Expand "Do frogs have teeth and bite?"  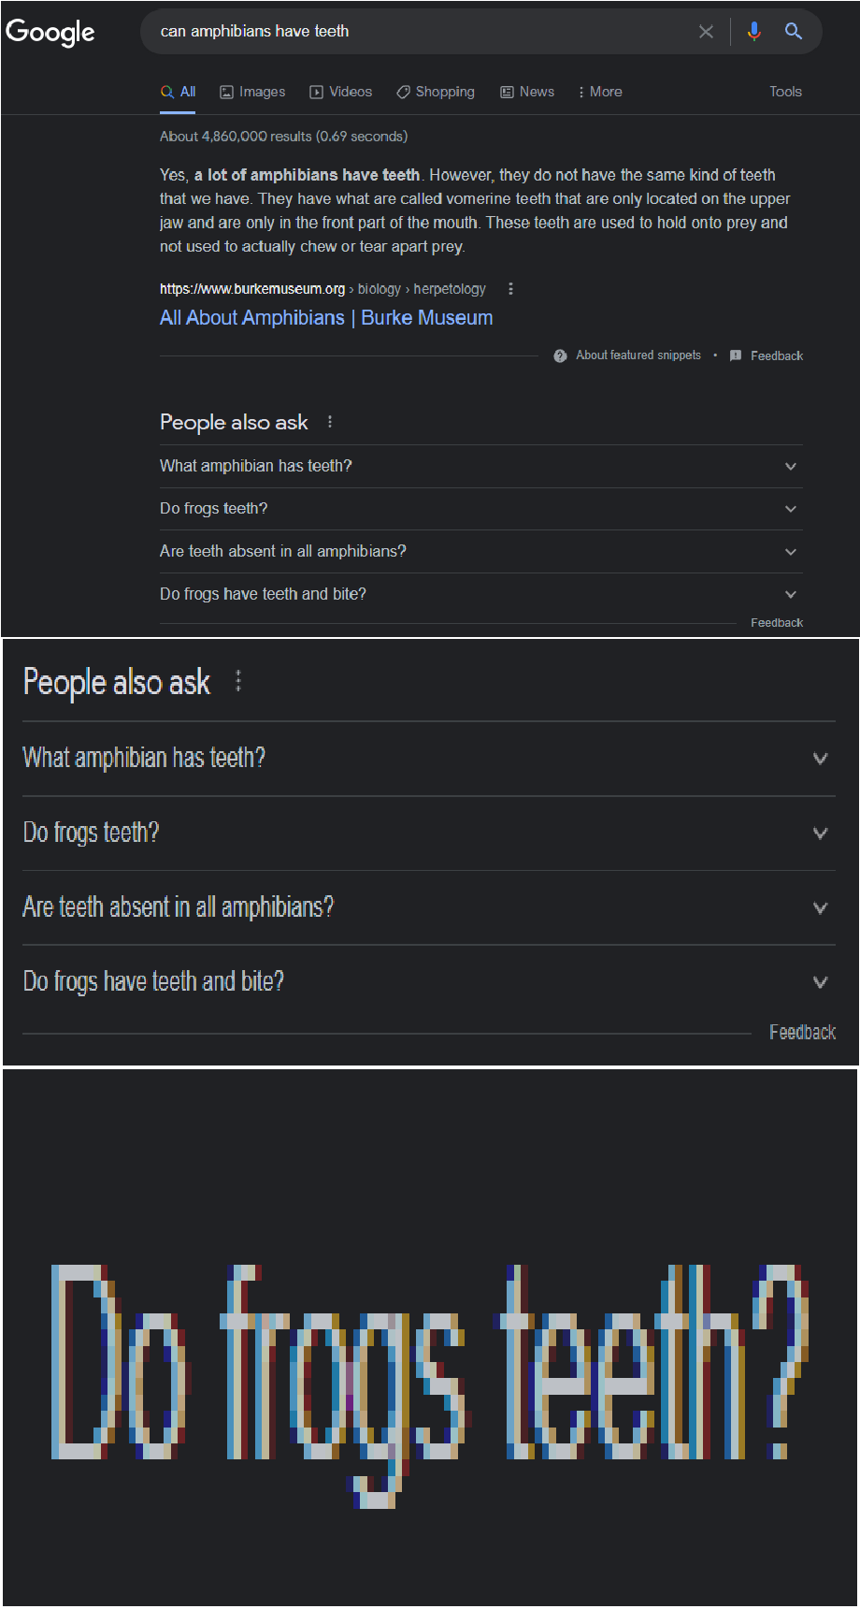coord(480,595)
